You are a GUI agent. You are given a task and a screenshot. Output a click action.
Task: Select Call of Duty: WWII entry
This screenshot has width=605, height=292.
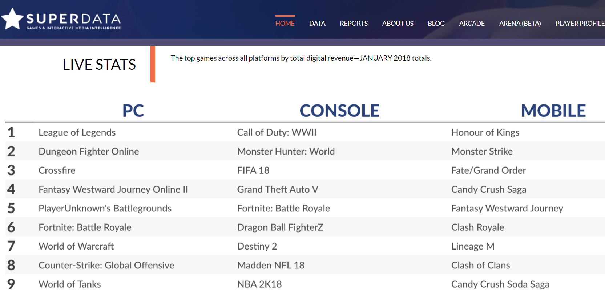(x=277, y=132)
